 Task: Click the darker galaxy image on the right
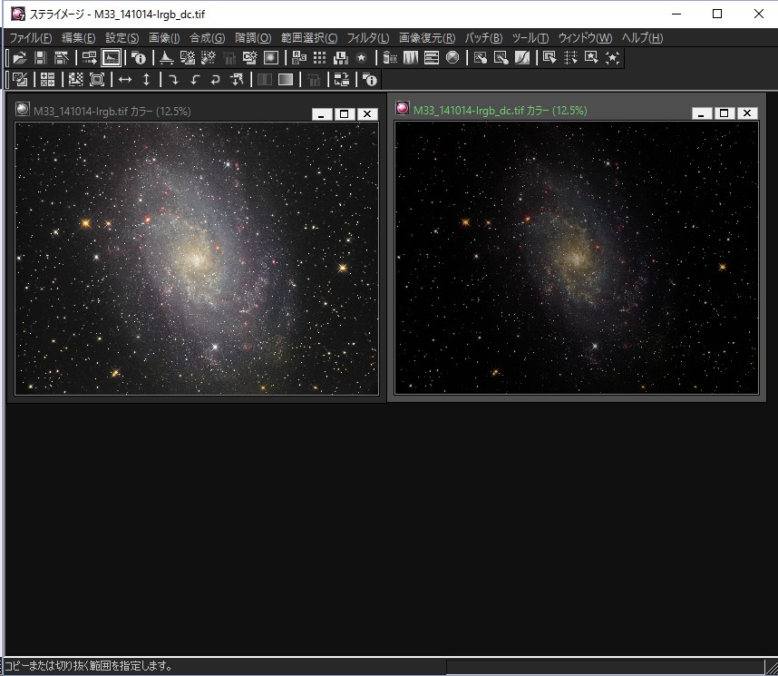(x=576, y=258)
